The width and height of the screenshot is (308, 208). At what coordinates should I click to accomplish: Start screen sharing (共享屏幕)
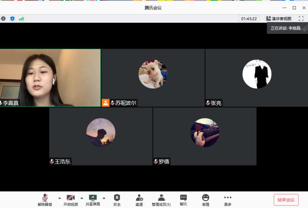[93, 200]
